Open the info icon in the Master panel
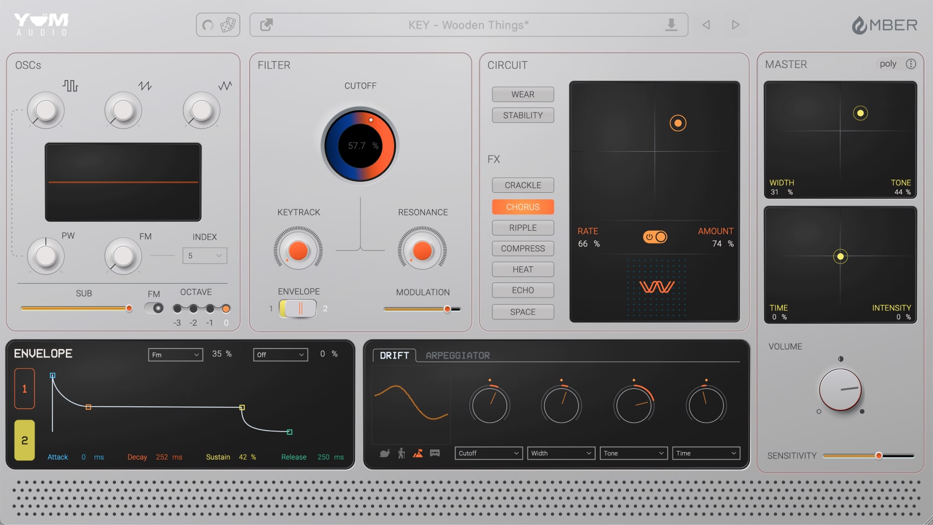 click(x=911, y=64)
